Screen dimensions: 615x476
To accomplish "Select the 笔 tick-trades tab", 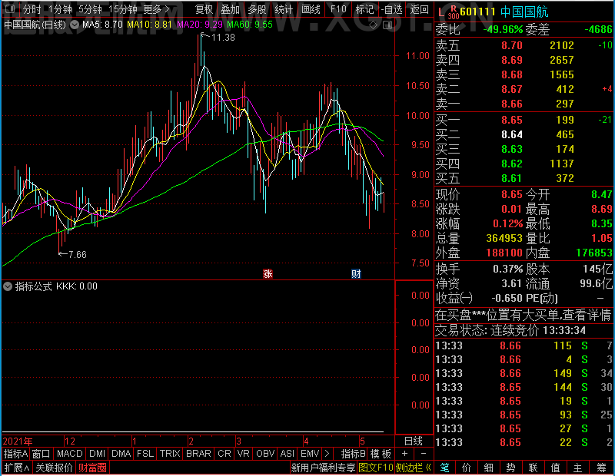I will point(444,468).
